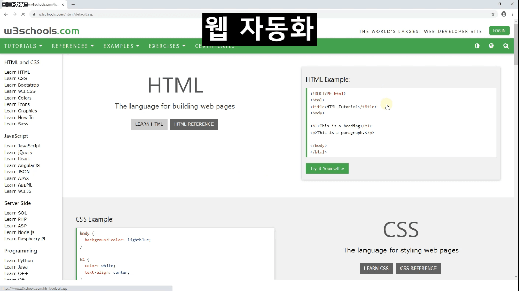
Task: Click the page vertical scrollbar thumb
Action: (x=516, y=44)
